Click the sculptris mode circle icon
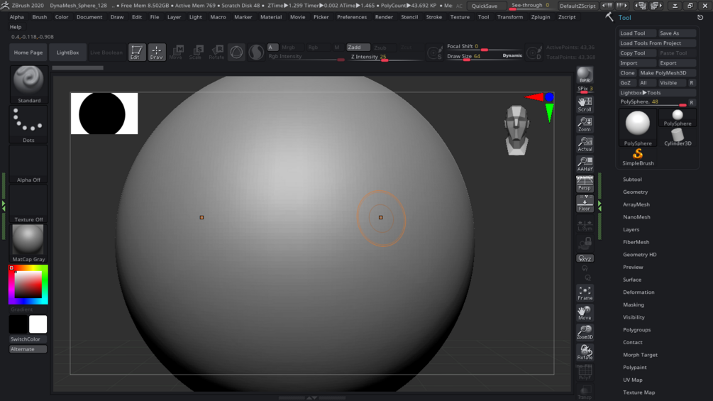This screenshot has height=401, width=713. [x=236, y=53]
